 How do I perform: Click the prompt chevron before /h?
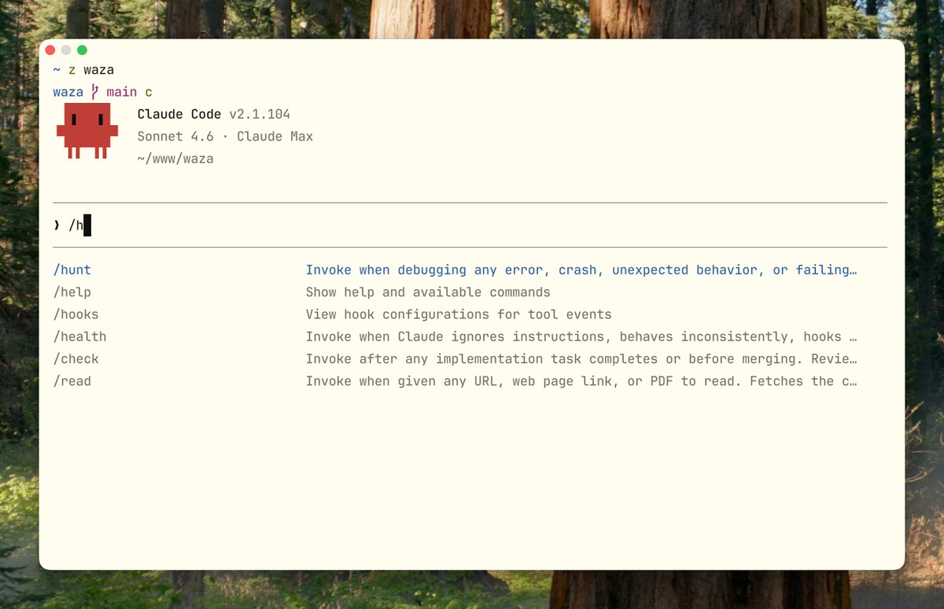pyautogui.click(x=57, y=226)
